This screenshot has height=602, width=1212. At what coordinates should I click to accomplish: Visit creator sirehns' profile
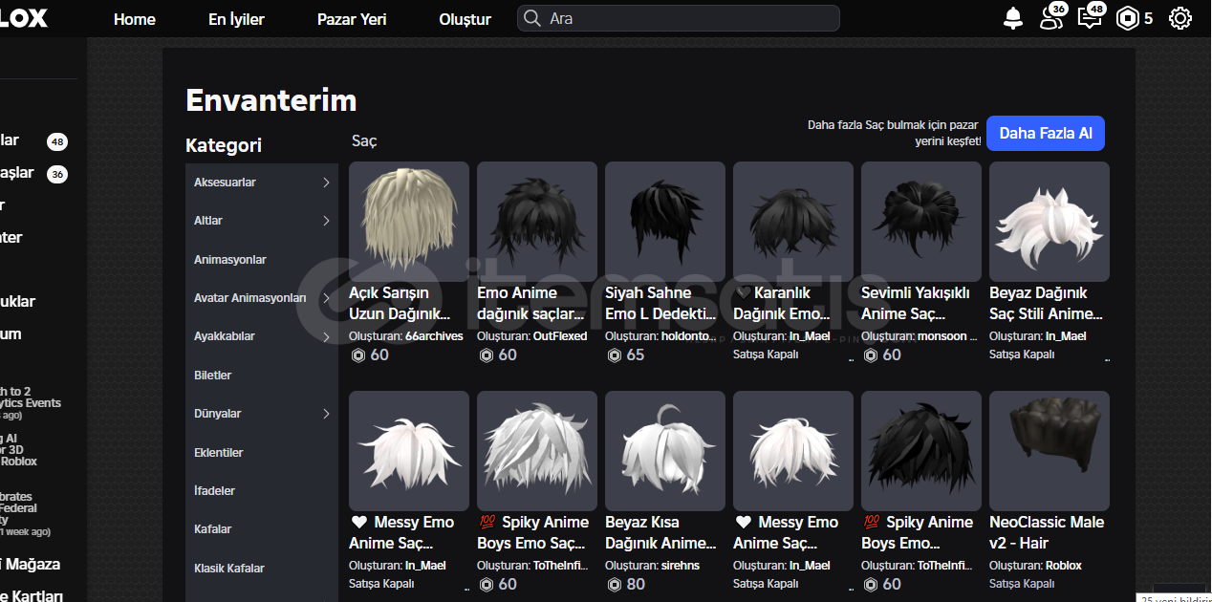682,566
